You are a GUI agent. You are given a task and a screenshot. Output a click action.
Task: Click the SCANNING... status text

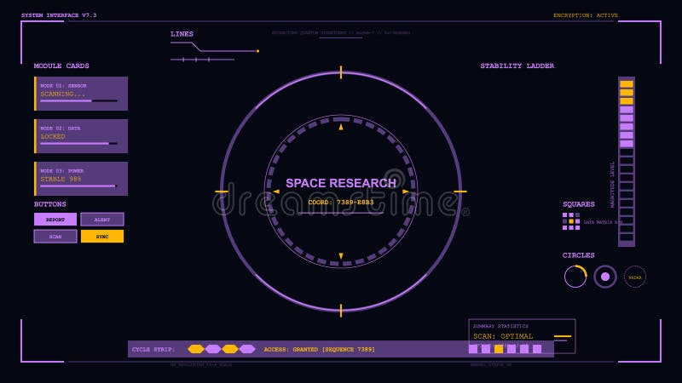coord(62,94)
